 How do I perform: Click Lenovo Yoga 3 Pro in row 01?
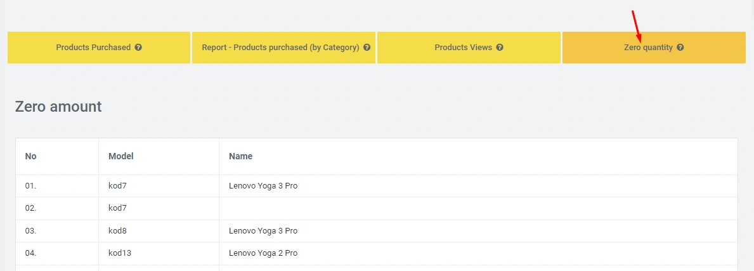click(263, 186)
